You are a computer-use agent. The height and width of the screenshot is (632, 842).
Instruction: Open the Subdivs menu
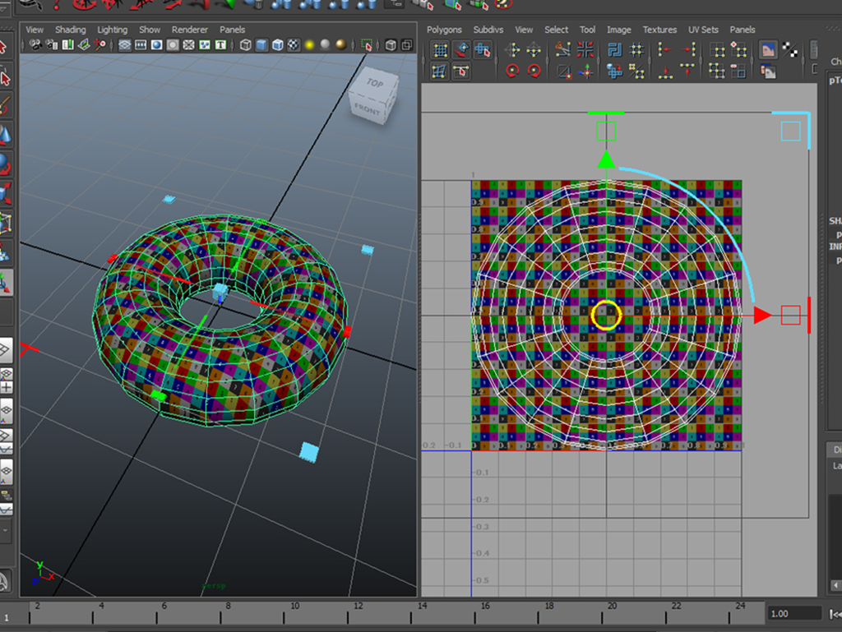coord(488,30)
